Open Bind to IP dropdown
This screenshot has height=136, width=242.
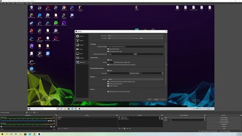coord(135,79)
